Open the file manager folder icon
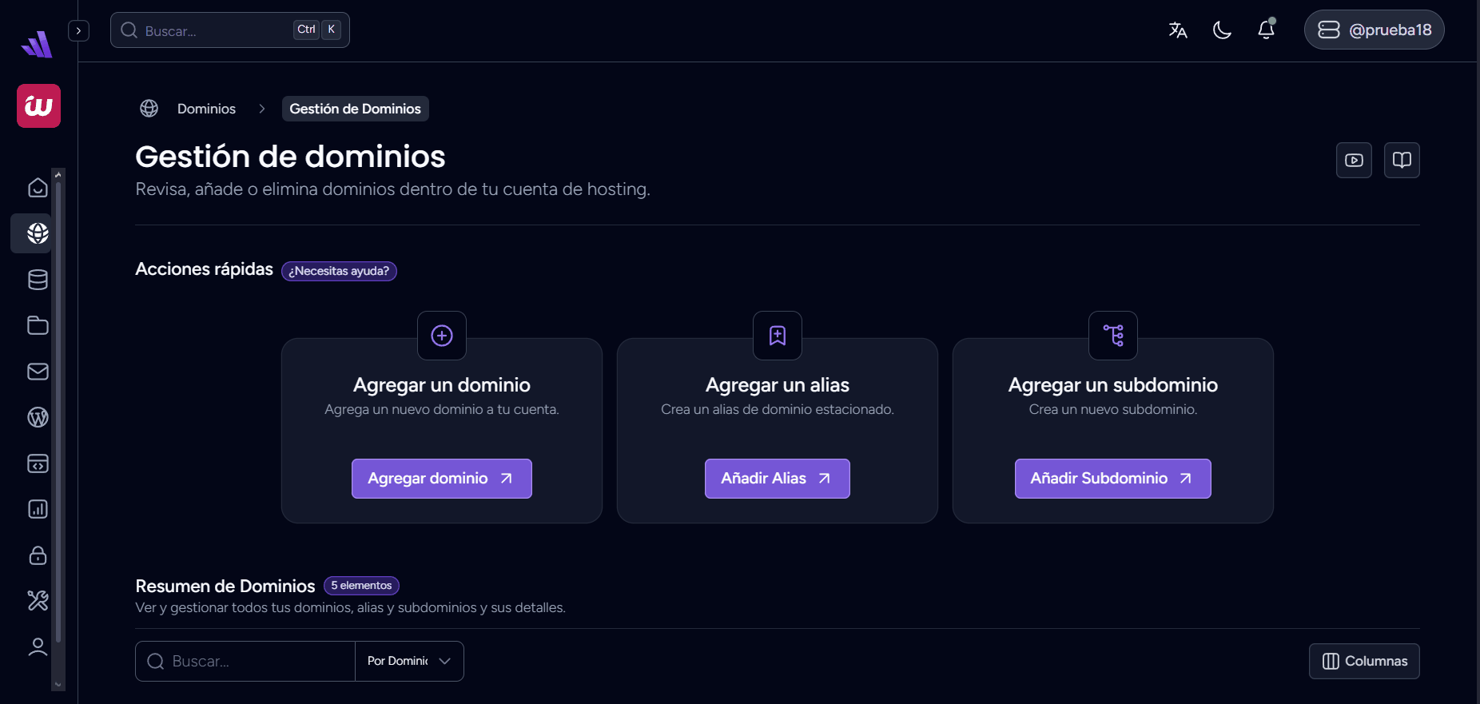This screenshot has height=704, width=1480. [38, 325]
